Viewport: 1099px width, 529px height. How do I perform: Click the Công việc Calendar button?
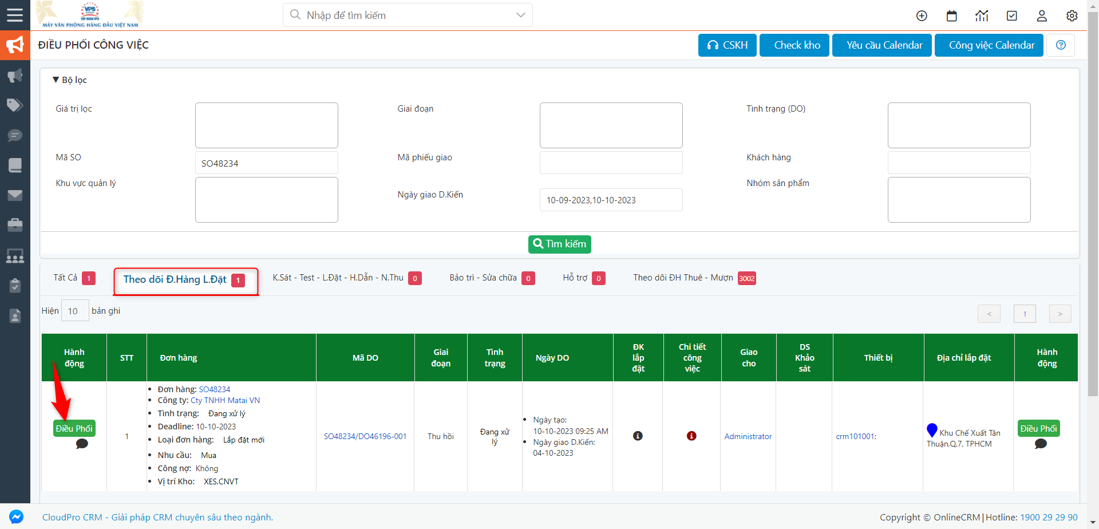pos(989,45)
